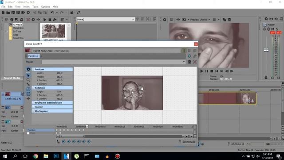Switch to Project Media tab
284x160 pixels.
pyautogui.click(x=12, y=78)
